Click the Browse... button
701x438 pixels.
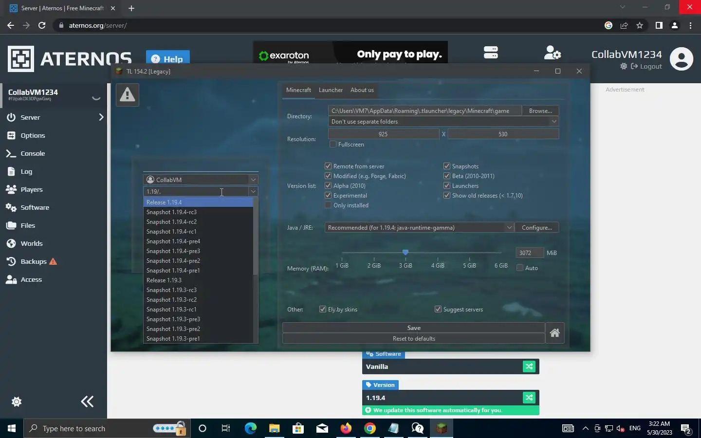540,111
